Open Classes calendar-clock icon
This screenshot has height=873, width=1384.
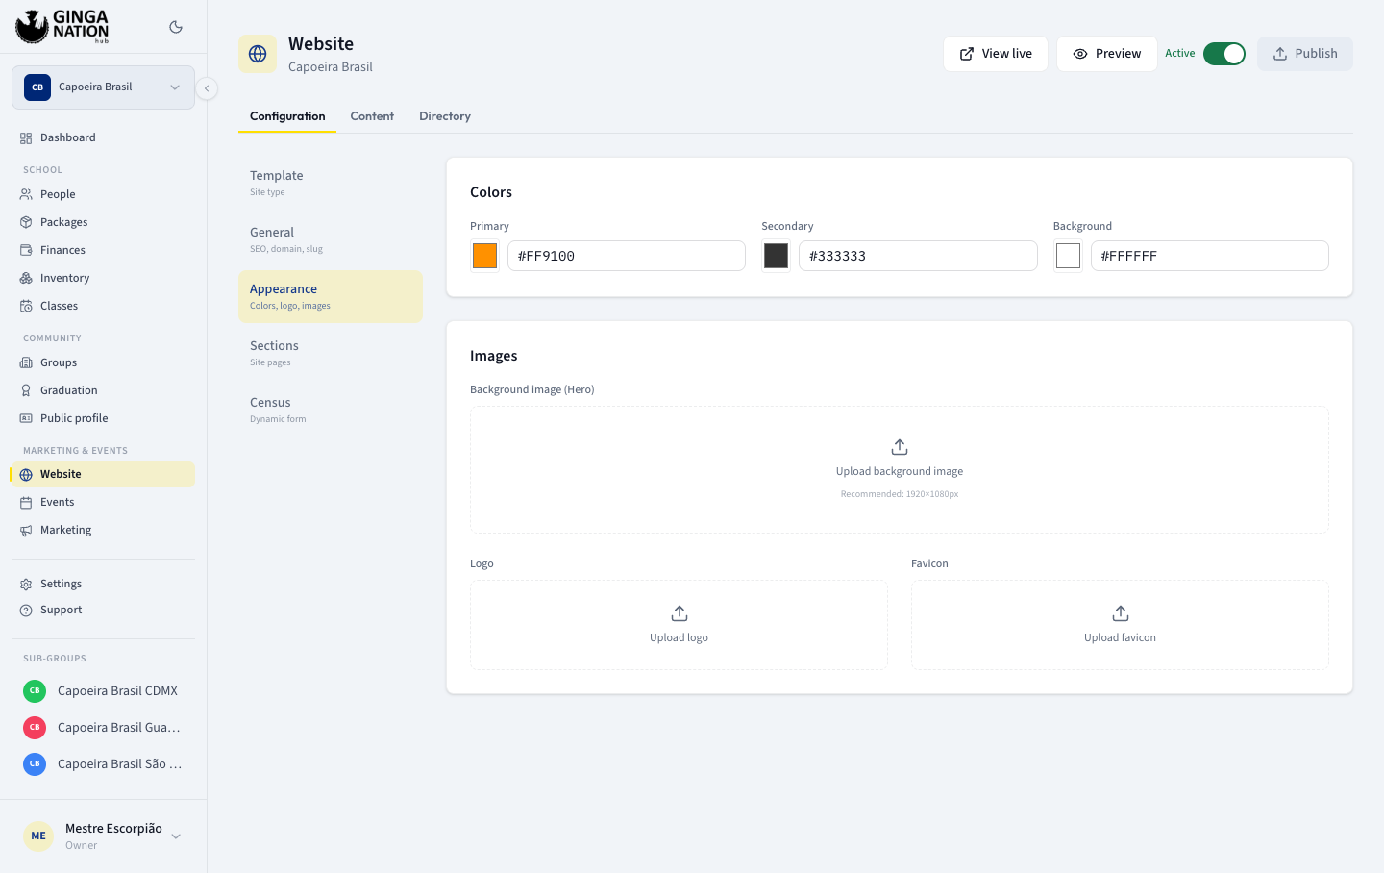[26, 306]
